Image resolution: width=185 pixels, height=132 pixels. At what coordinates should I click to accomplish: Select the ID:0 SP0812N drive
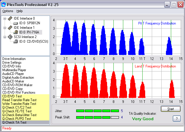tap(30, 23)
